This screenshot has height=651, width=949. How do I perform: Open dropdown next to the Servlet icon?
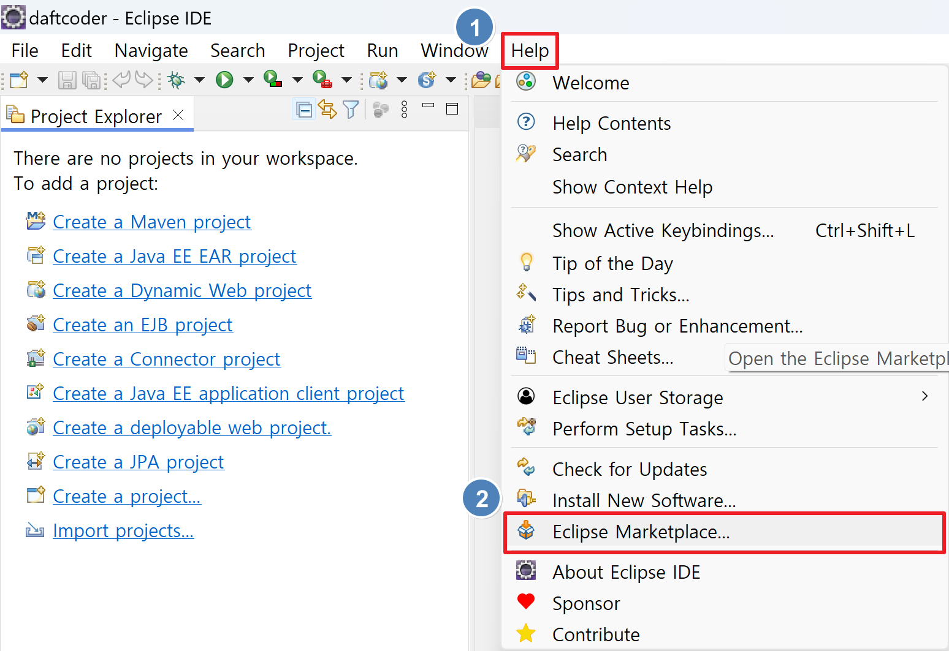click(451, 80)
